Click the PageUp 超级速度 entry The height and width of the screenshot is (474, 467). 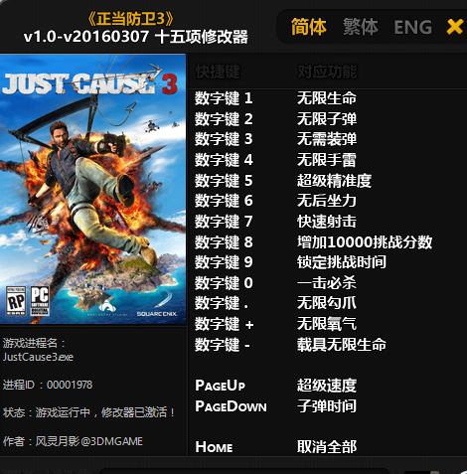click(275, 386)
